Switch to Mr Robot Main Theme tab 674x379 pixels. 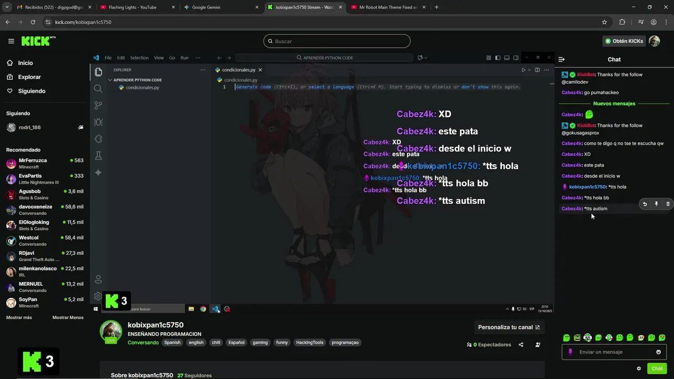pos(389,7)
